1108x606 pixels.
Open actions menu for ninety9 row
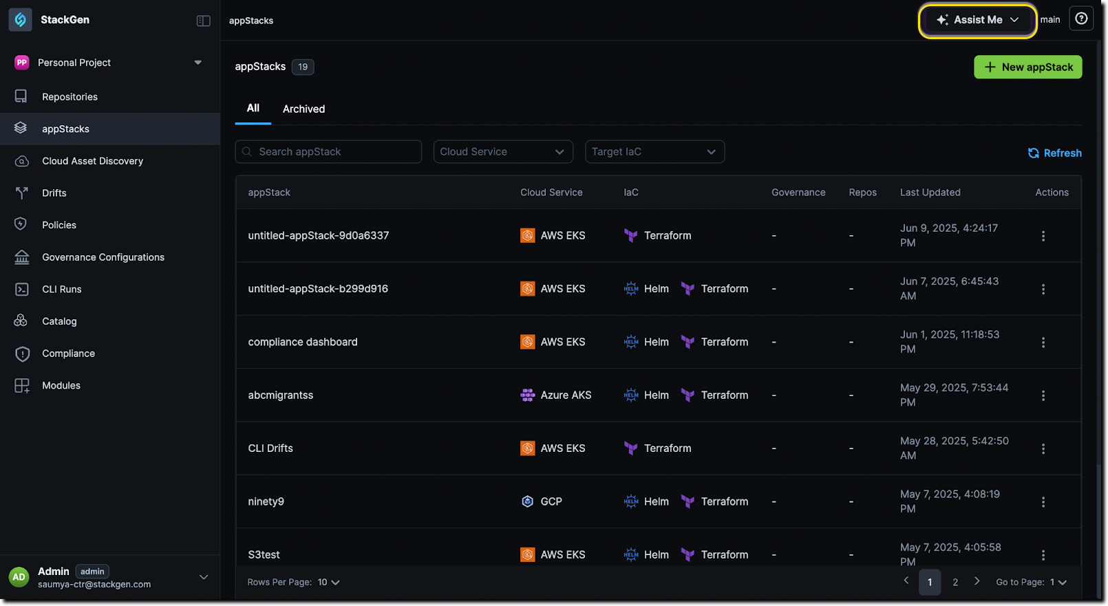tap(1043, 502)
